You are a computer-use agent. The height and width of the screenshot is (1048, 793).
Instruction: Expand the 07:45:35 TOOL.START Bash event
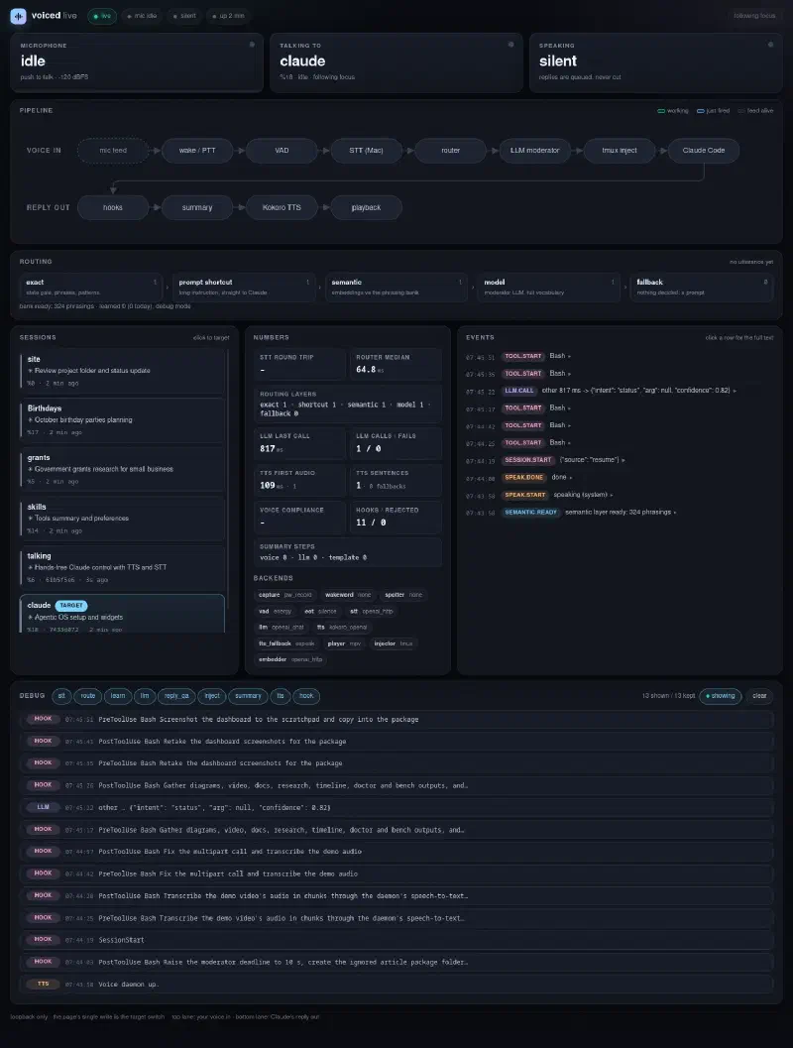[620, 374]
